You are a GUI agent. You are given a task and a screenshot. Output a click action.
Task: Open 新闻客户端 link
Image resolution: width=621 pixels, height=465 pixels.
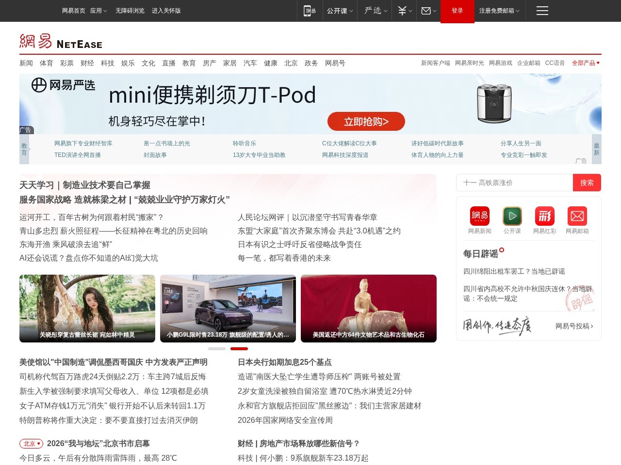[x=436, y=63]
